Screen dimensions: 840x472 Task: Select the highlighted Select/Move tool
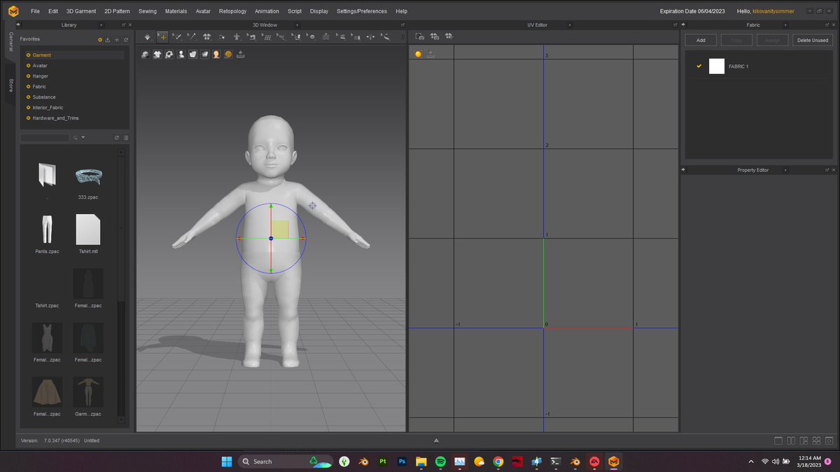(162, 36)
